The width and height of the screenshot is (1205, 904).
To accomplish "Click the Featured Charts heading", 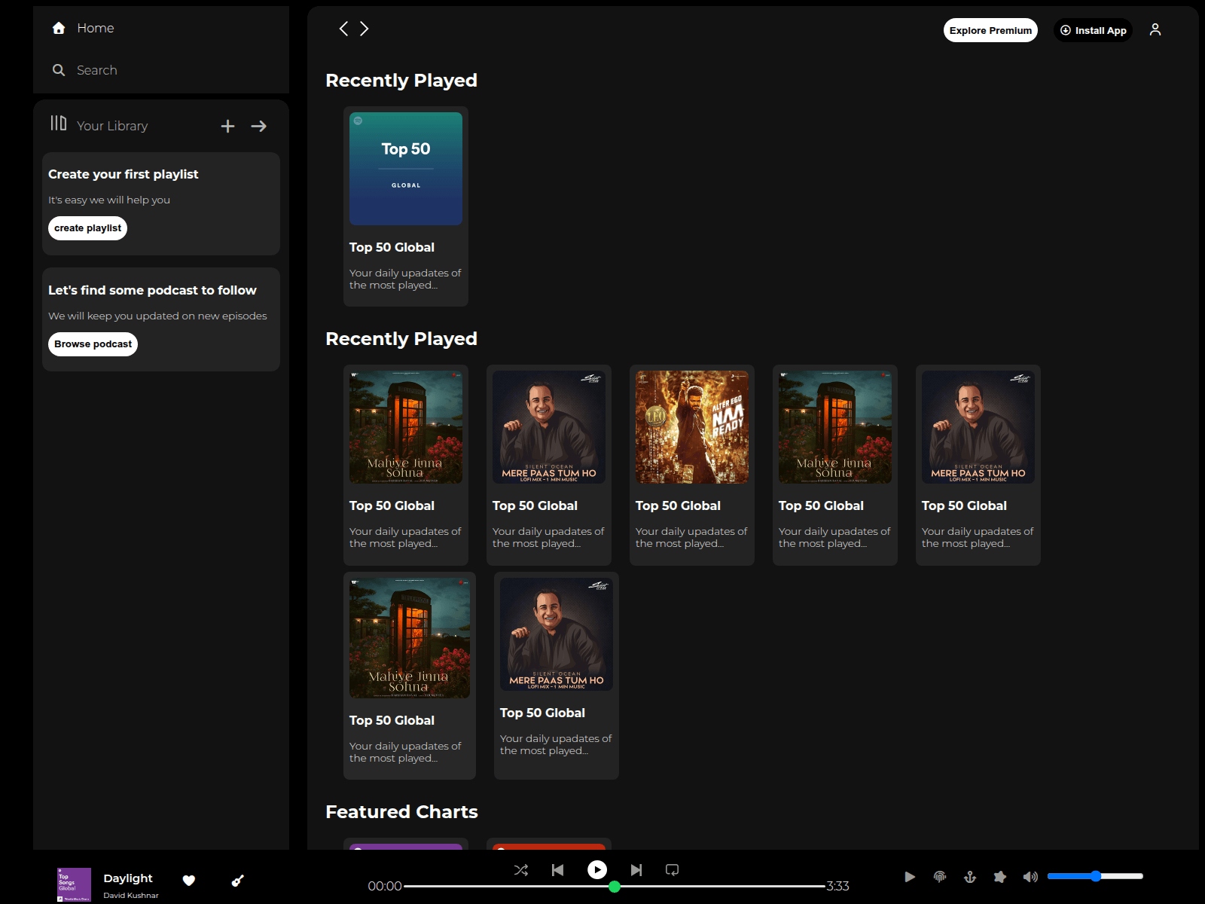I will [401, 812].
